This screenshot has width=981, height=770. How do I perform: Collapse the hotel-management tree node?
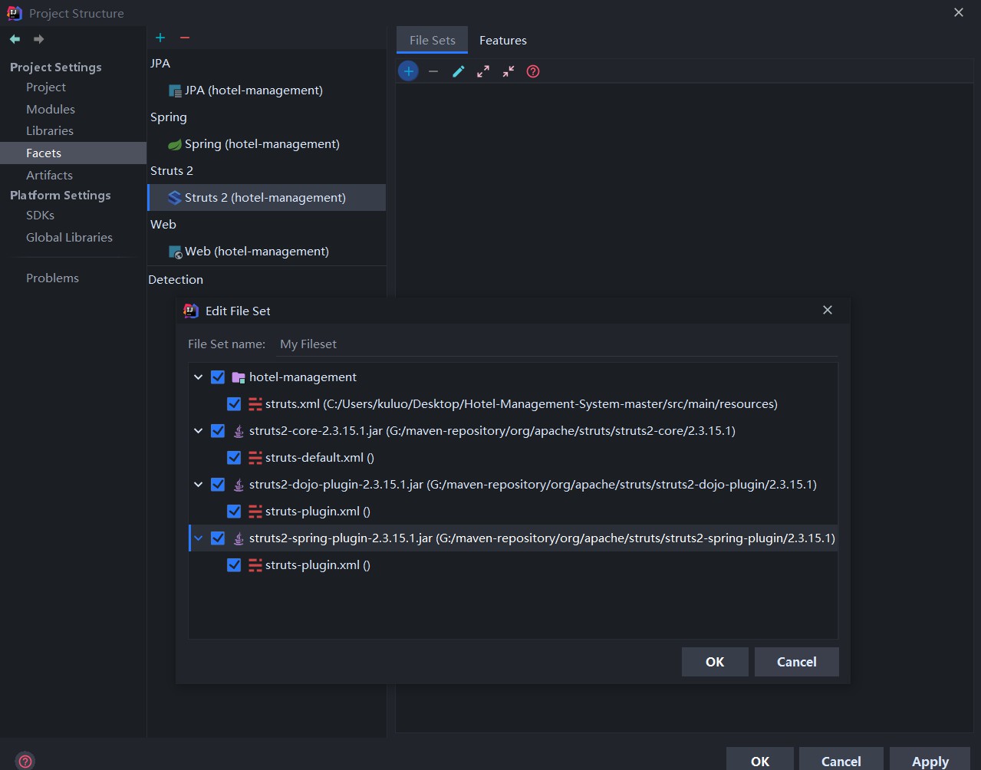[x=199, y=377]
